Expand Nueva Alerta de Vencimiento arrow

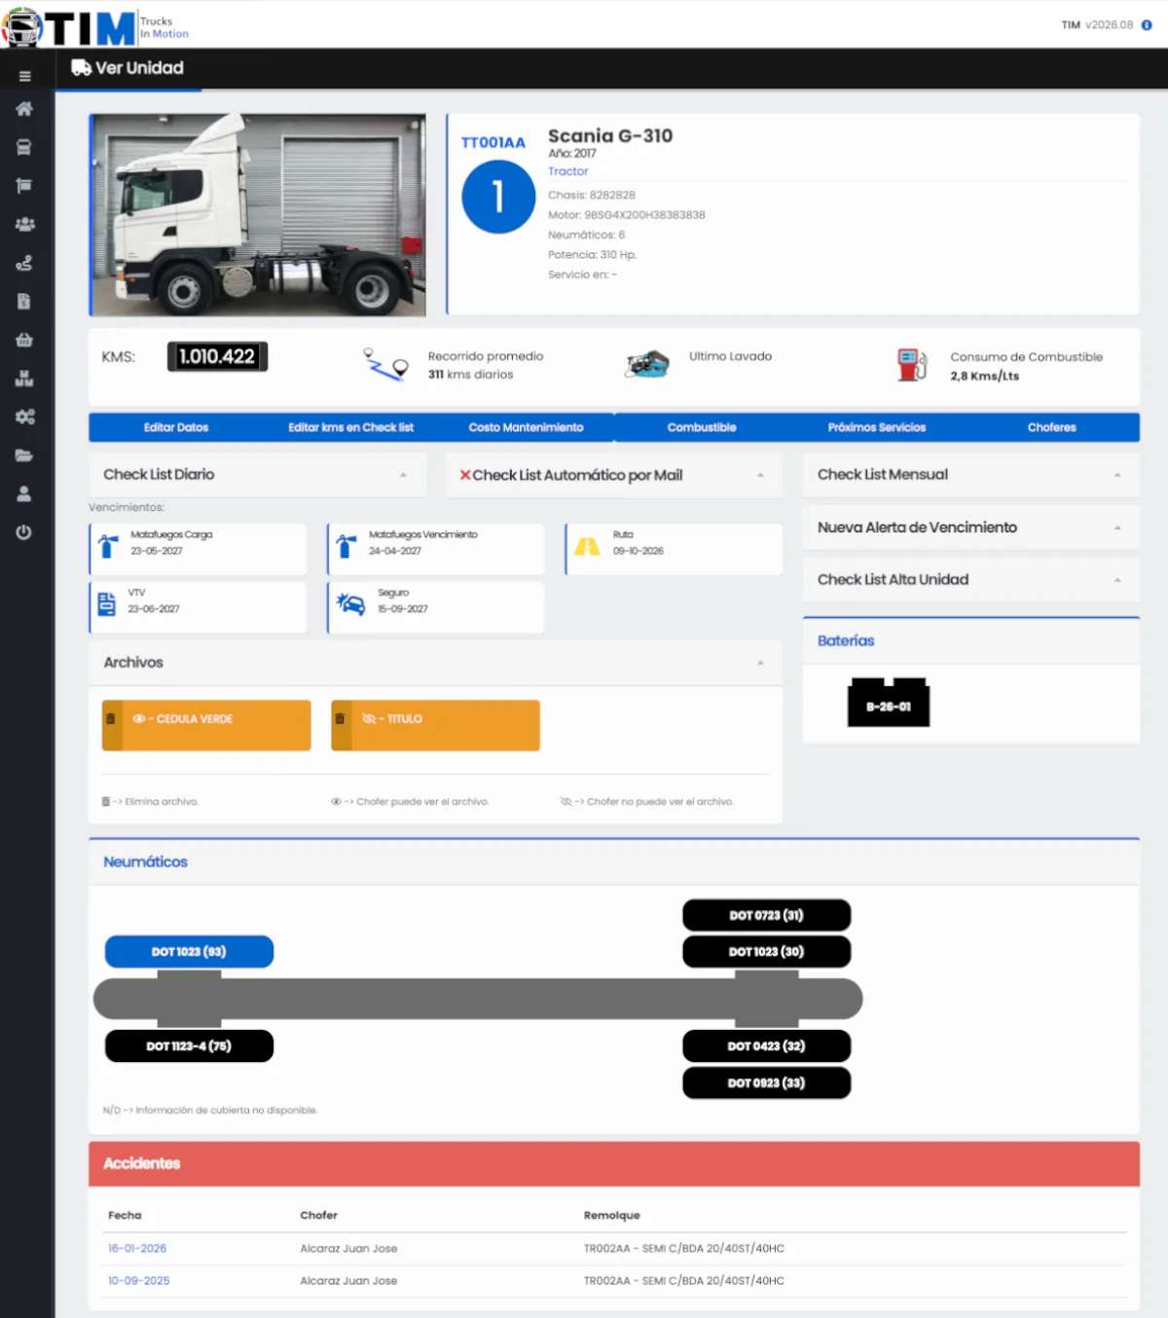[x=1117, y=528]
